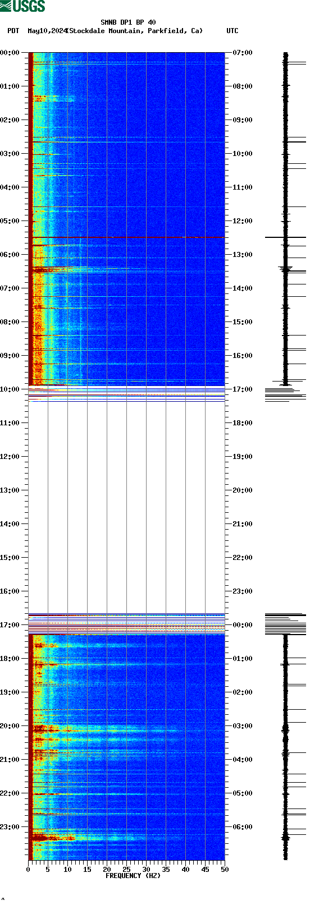This screenshot has width=310, height=905.
Task: Click the 12:00 tick label on UTC axis
Action: (243, 221)
